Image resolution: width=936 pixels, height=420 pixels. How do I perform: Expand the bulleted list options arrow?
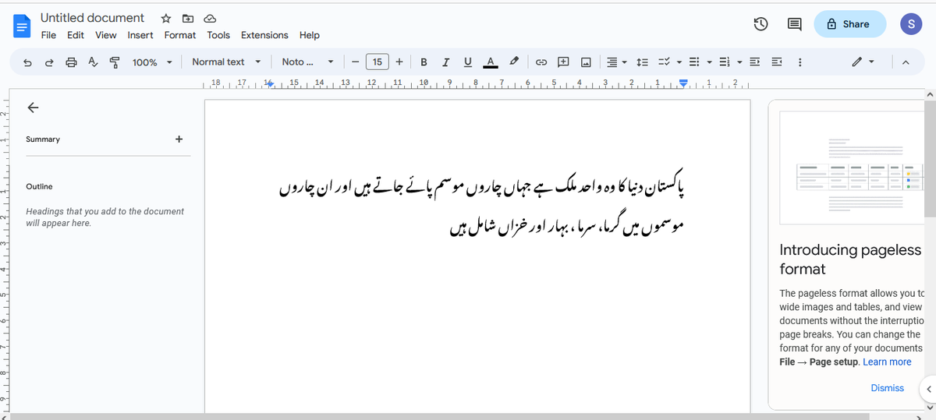click(x=710, y=62)
